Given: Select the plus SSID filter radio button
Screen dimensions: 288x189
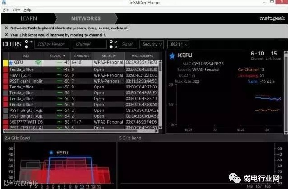Looking at the screenshot, I should click(x=27, y=41).
